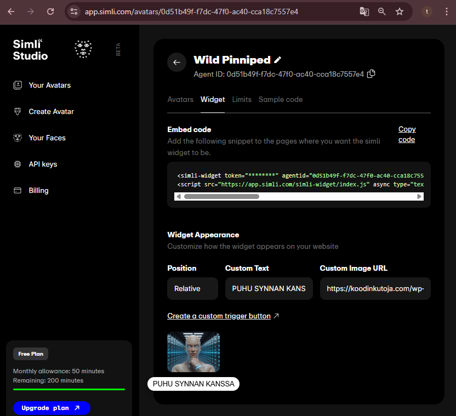456x416 pixels.
Task: Click the embed code snippet text
Action: coord(300,180)
